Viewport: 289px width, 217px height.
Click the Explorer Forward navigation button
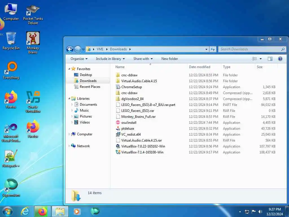click(x=78, y=49)
